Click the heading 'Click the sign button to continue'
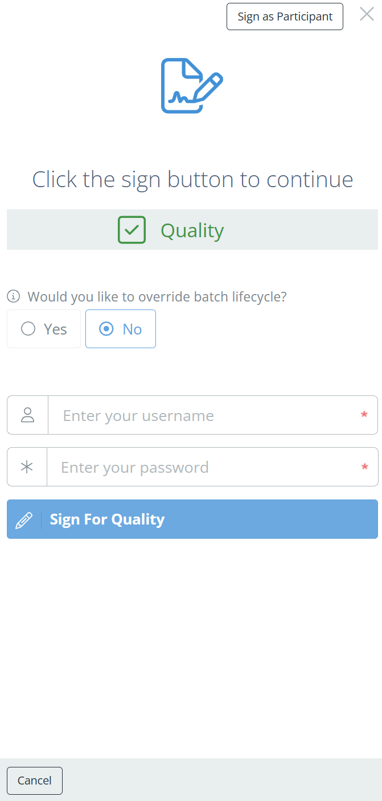The height and width of the screenshot is (801, 382). pos(192,179)
